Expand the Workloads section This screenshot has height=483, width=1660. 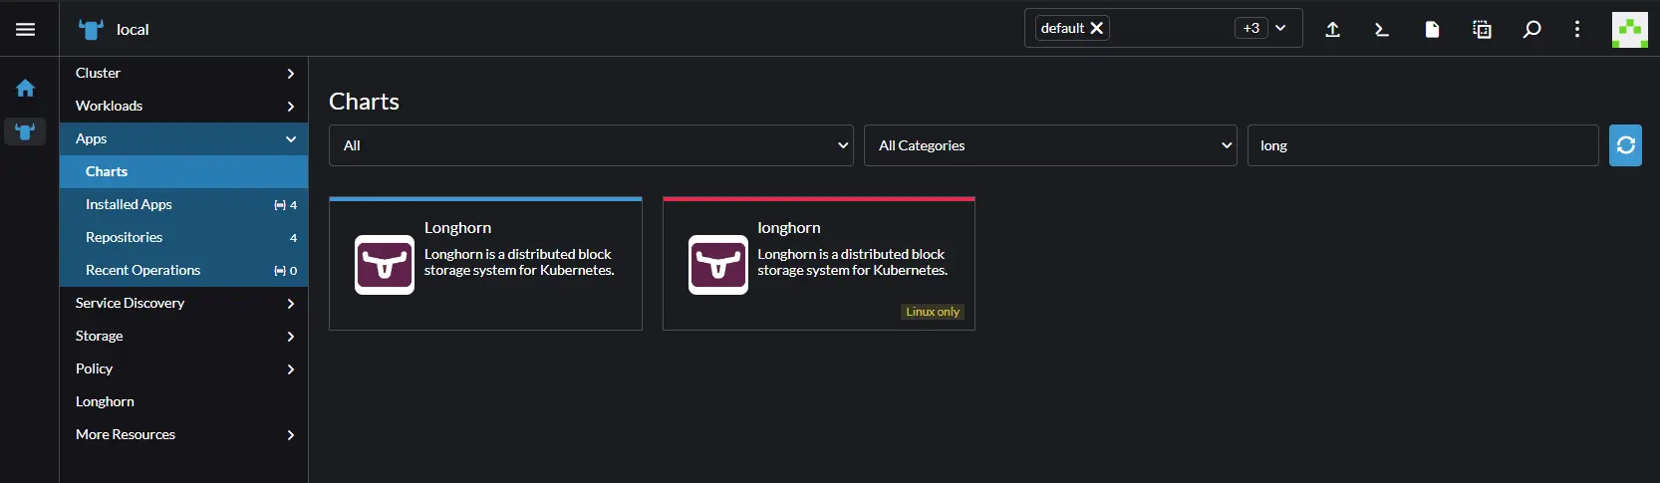coord(183,106)
